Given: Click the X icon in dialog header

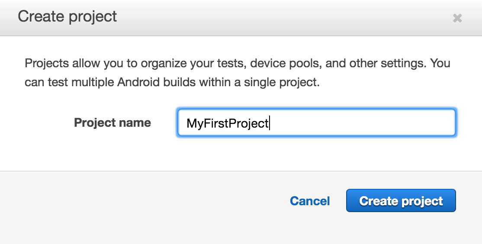Looking at the screenshot, I should [457, 18].
